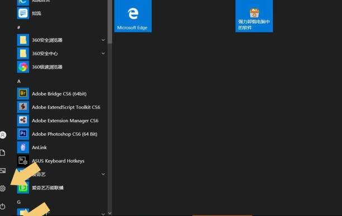
Task: Expand the 爱奇艺 folder chevron
Action: point(103,174)
